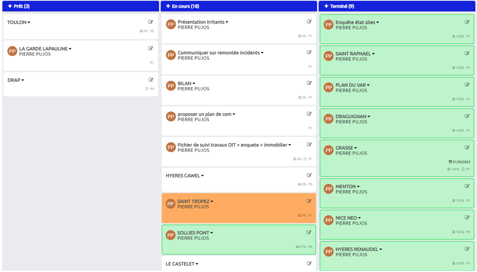Open edit icon on DRAP card
477x272 pixels.
(151, 80)
